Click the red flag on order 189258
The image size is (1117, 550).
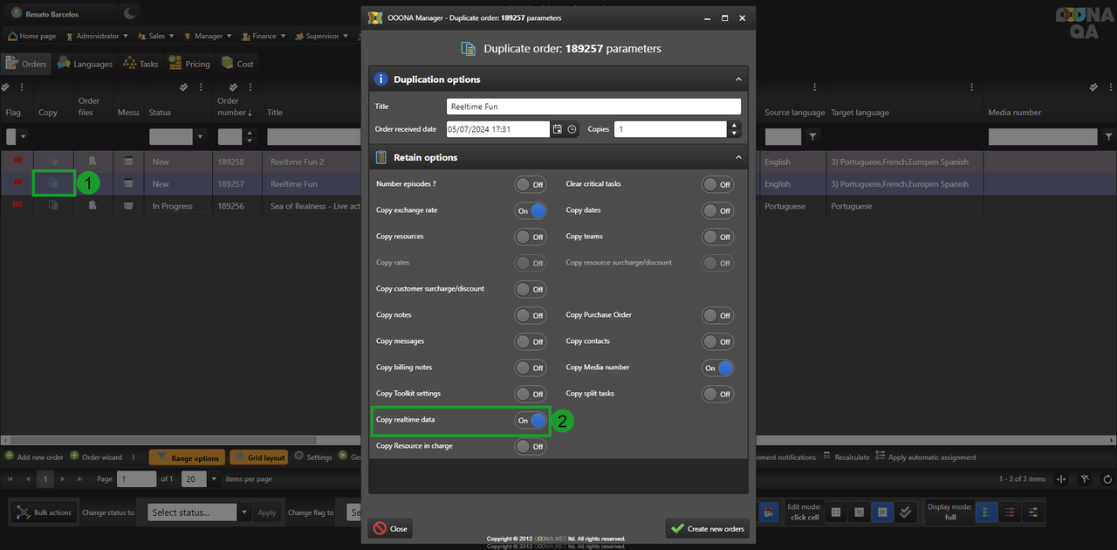(17, 162)
